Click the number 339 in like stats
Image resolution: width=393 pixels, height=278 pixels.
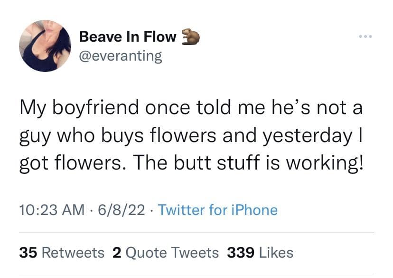(241, 252)
